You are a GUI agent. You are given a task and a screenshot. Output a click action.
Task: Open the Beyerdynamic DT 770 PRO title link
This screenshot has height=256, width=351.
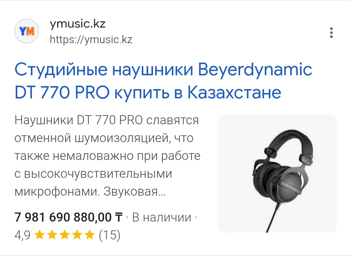163,81
